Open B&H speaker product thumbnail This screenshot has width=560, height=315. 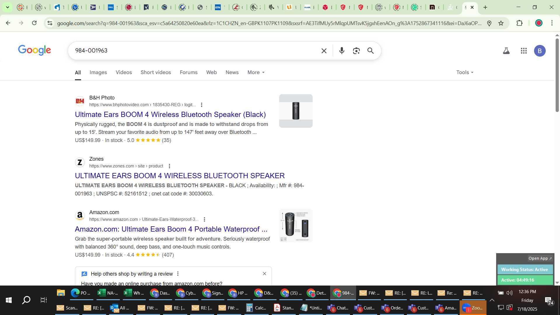pos(296,111)
